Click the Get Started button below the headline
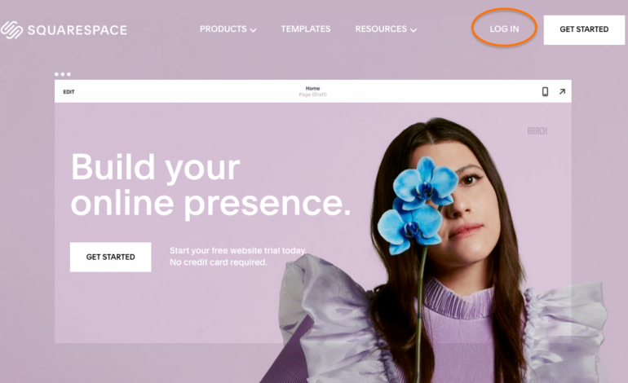The height and width of the screenshot is (383, 628). (111, 257)
